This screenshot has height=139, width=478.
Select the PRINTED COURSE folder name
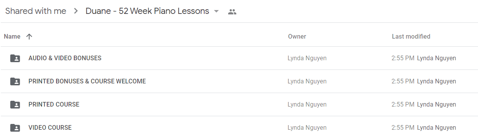click(54, 105)
